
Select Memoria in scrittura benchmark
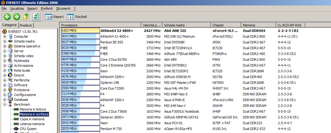click(x=34, y=114)
